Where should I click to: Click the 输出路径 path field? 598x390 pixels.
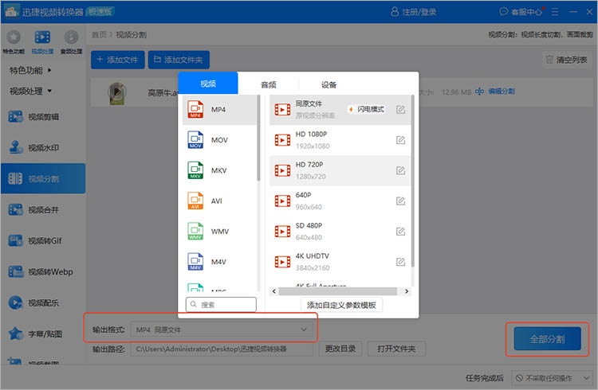click(x=222, y=349)
